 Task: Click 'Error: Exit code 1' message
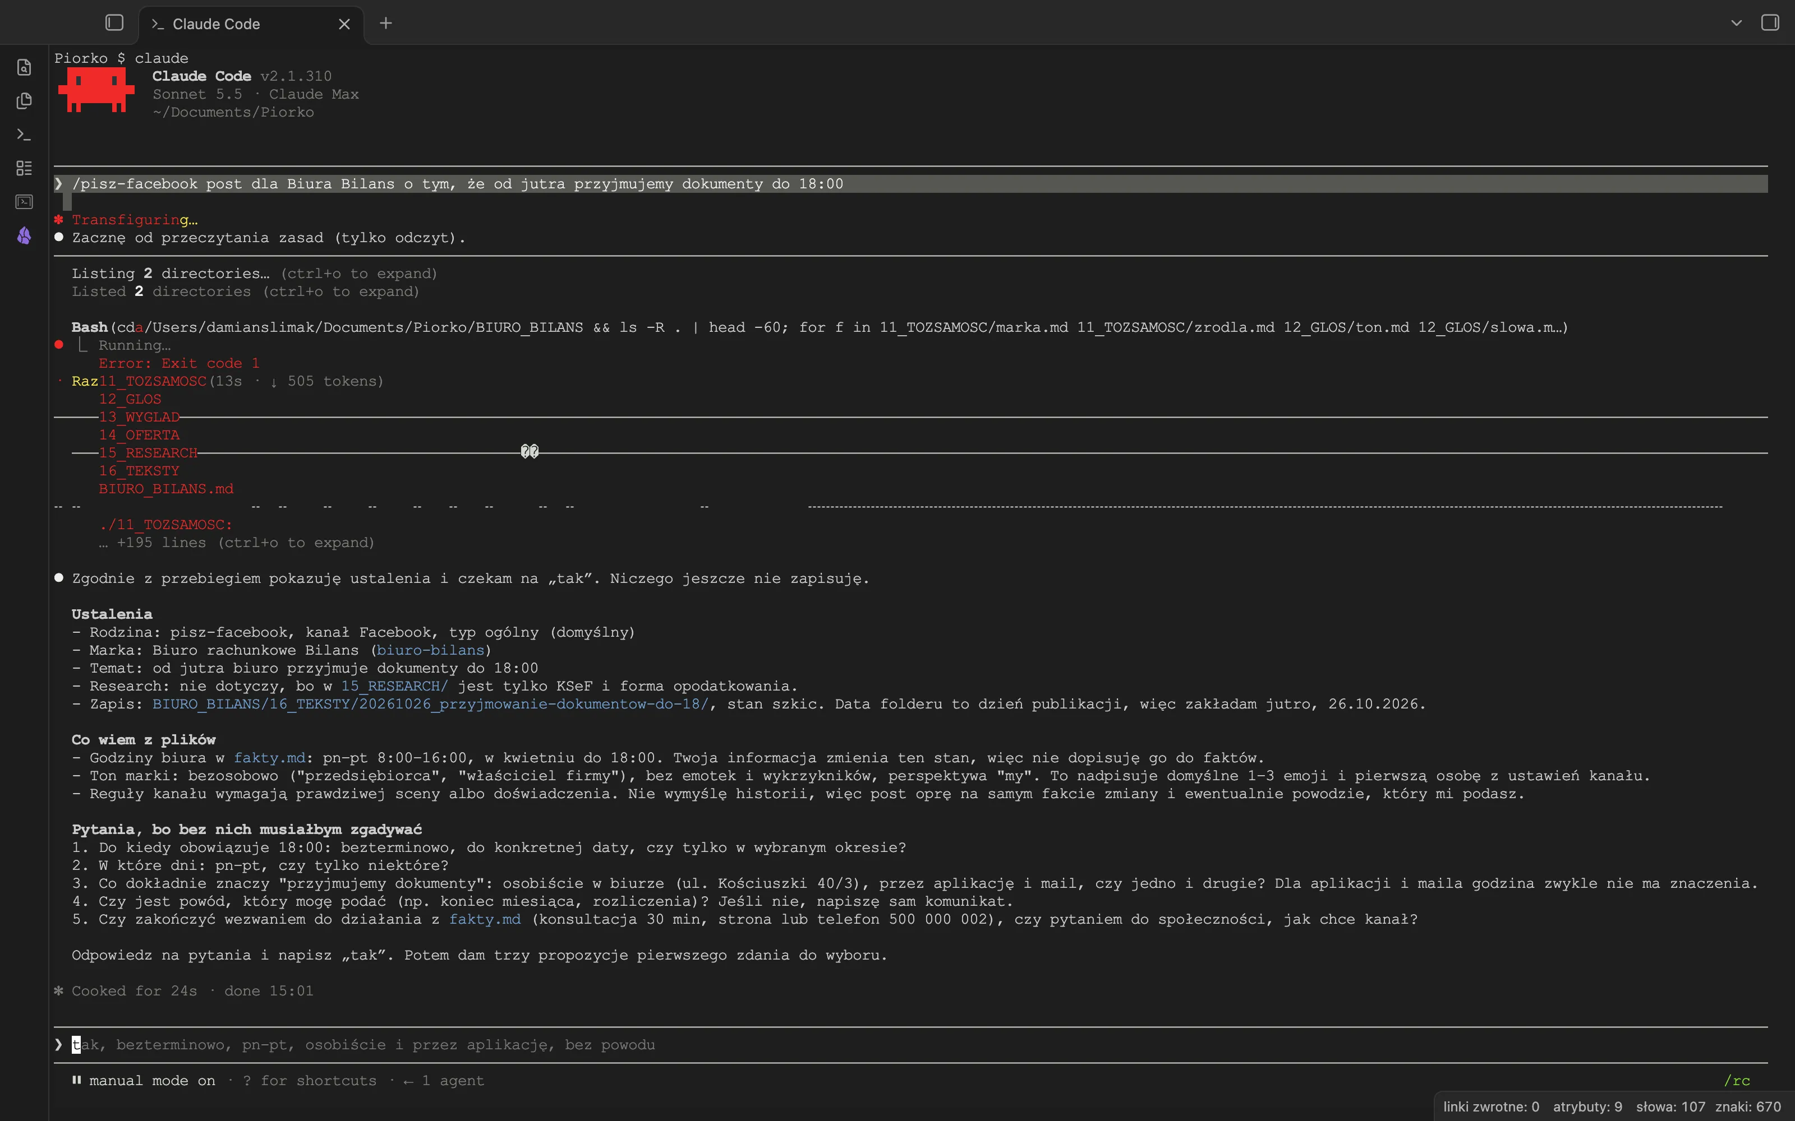click(x=179, y=363)
